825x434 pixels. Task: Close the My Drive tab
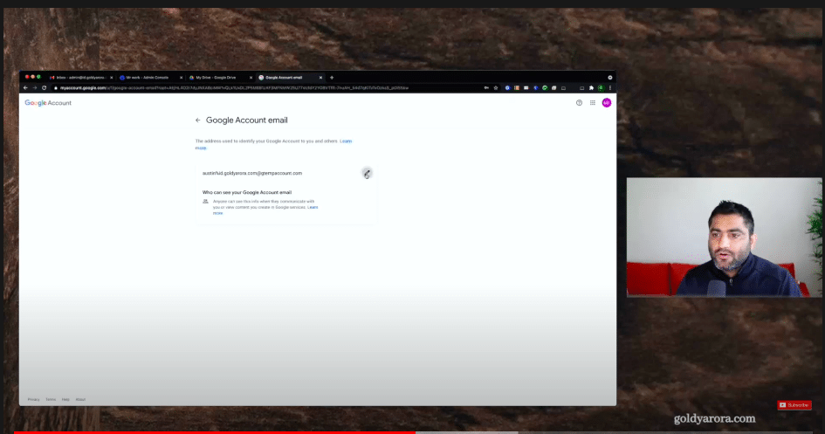click(251, 78)
